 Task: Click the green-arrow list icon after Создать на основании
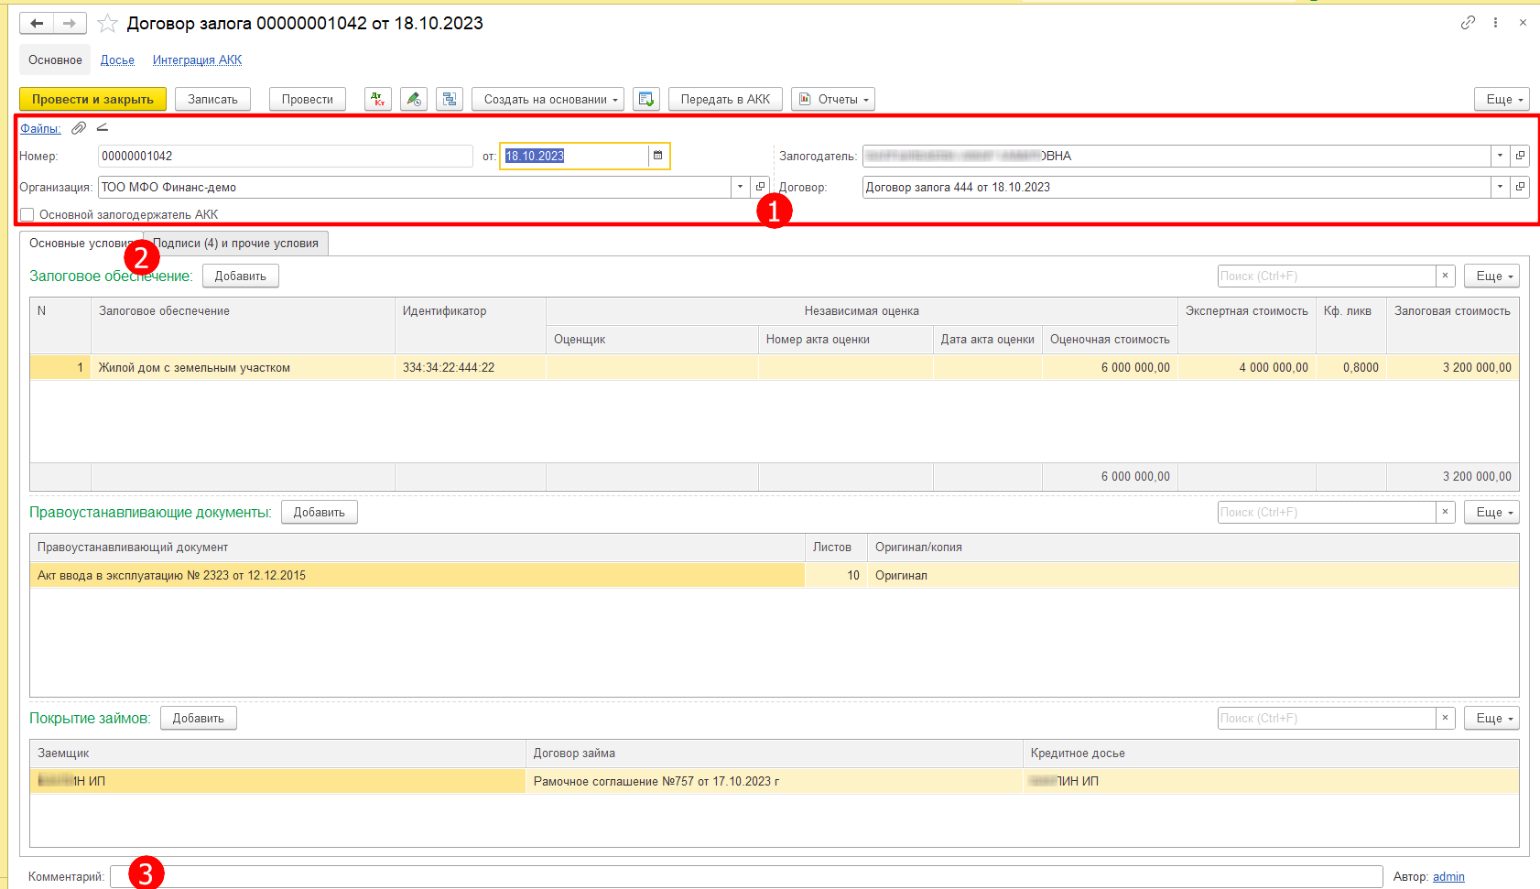tap(646, 99)
